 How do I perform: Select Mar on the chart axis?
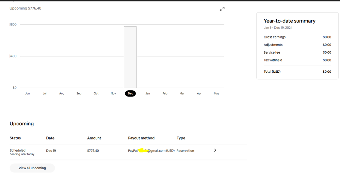pyautogui.click(x=182, y=93)
